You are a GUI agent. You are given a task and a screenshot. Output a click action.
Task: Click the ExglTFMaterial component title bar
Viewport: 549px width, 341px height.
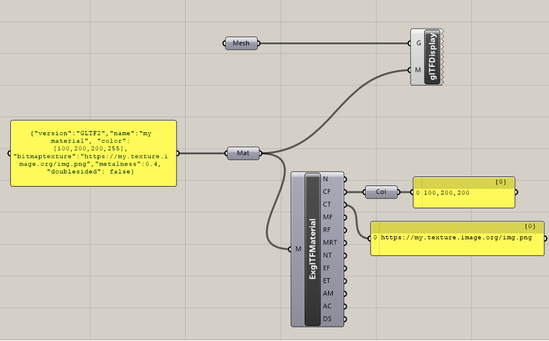313,249
